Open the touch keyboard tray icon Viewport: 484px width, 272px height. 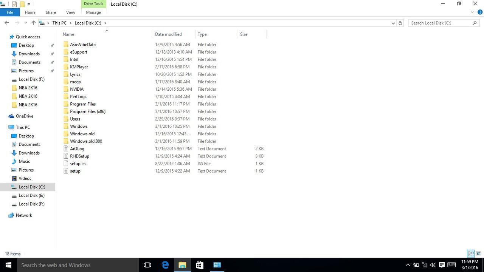tap(451, 265)
